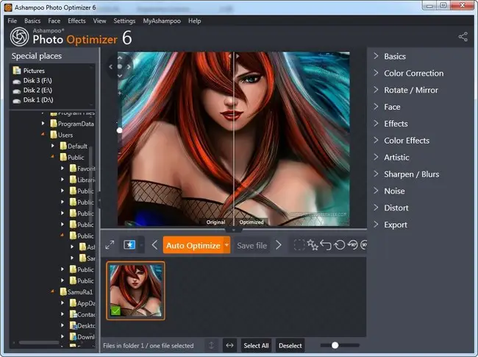Click the zoom in plus icon
478x357 pixels.
120,93
